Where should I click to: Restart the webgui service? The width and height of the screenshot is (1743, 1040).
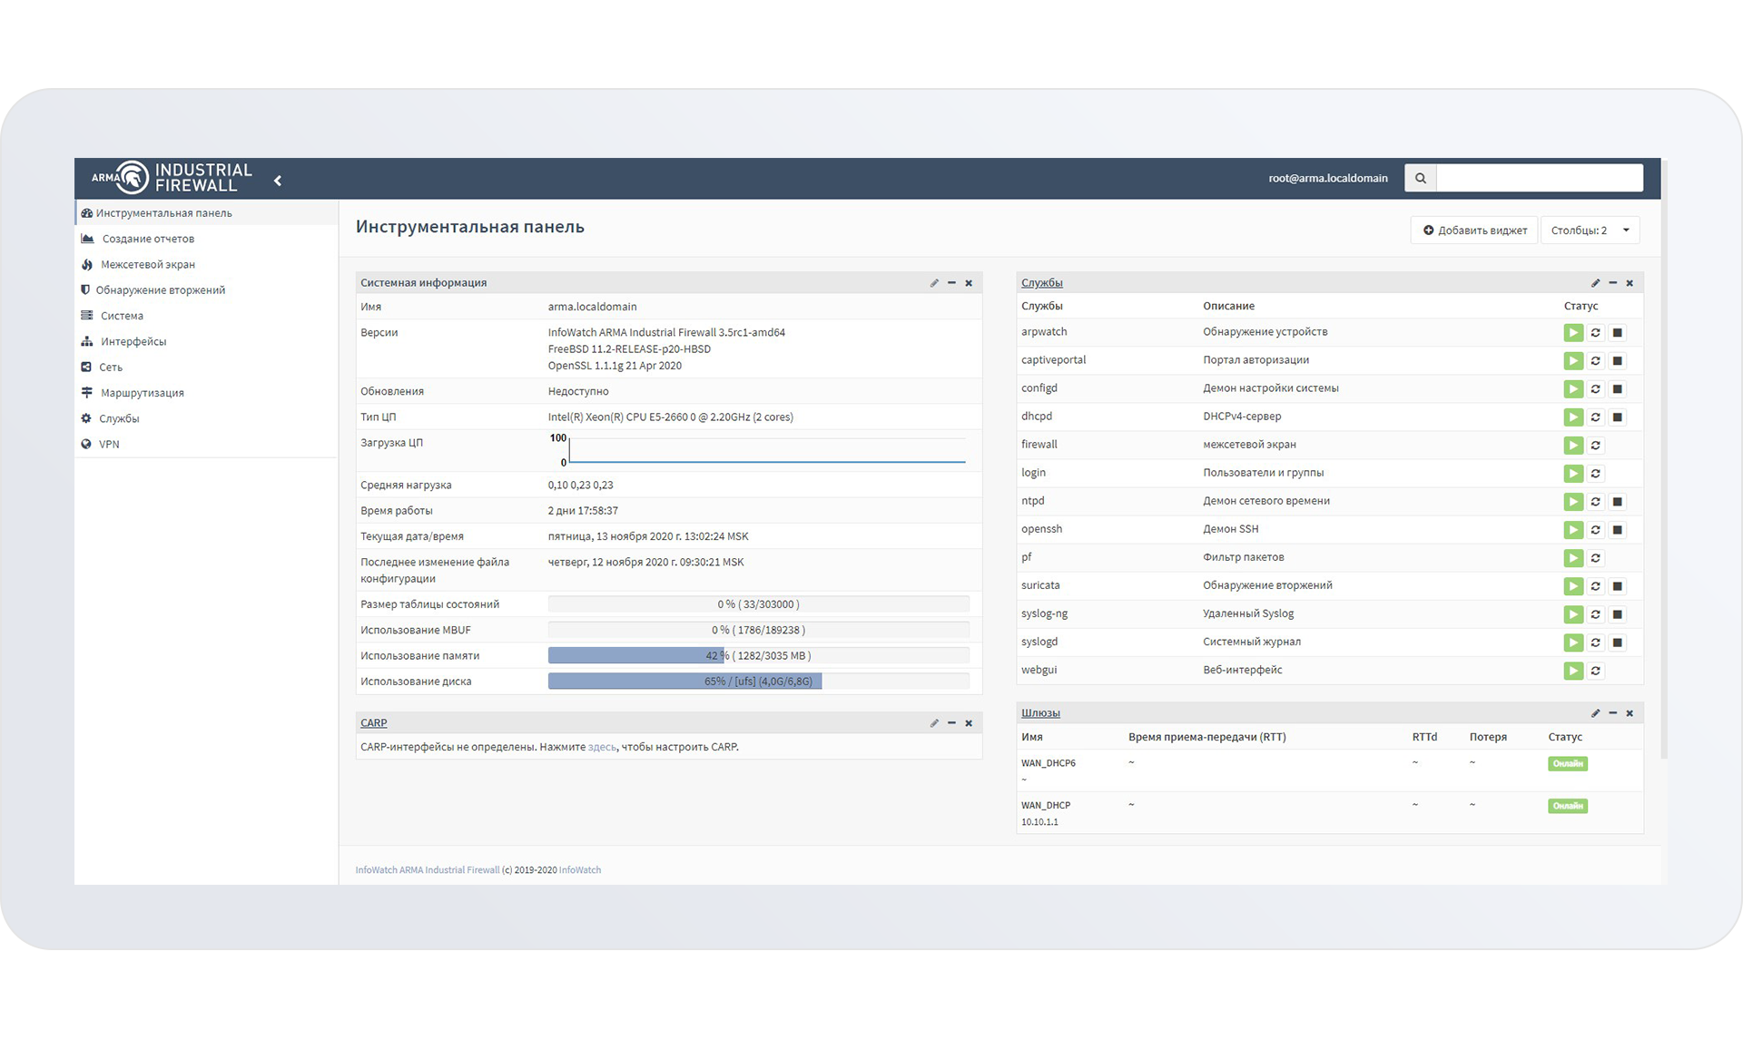1595,671
